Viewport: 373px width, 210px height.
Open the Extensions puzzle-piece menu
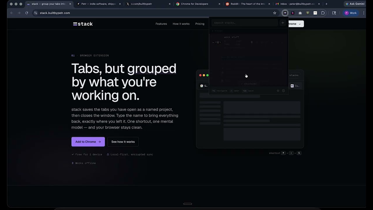coord(323,13)
